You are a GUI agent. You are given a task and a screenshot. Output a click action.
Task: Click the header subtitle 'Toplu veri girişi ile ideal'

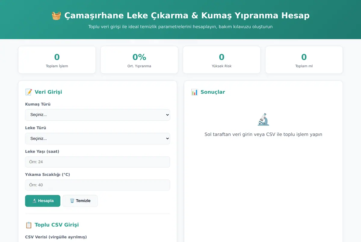pyautogui.click(x=180, y=27)
